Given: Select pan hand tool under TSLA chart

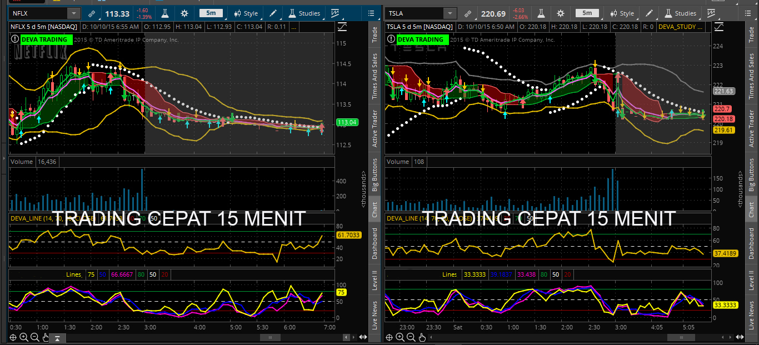Looking at the screenshot, I should (x=422, y=337).
